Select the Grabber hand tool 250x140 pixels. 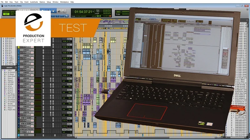[x=53, y=11]
